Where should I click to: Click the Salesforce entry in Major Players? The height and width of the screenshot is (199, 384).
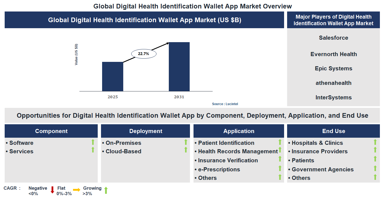(333, 38)
